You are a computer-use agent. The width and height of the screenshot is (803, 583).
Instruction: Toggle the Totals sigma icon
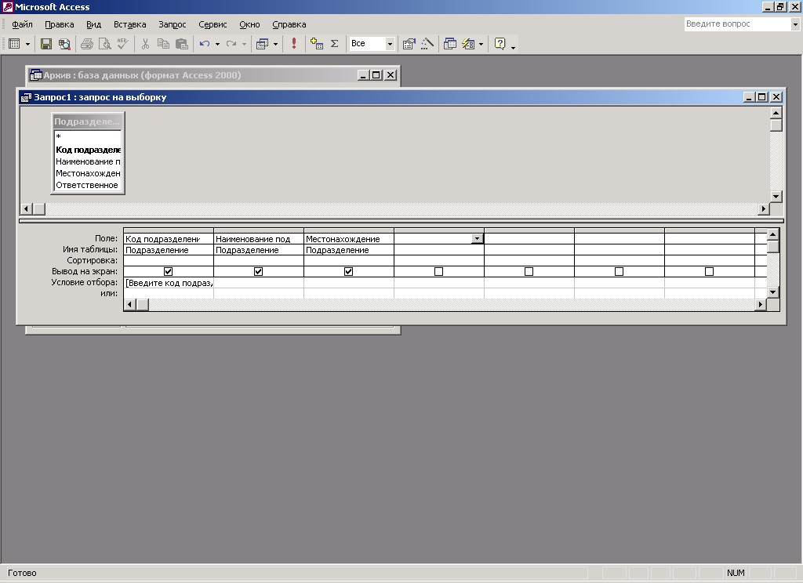pyautogui.click(x=334, y=44)
